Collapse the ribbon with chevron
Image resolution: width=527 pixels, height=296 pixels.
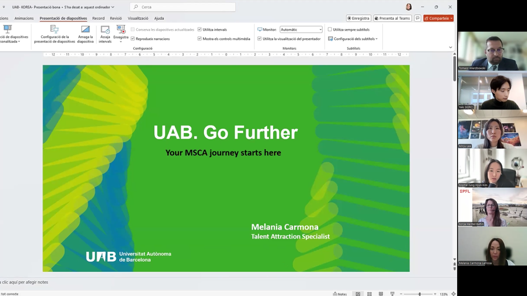pos(451,47)
